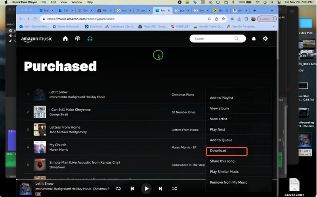
Task: Toggle Chrome side panel icon
Action: coord(246,19)
